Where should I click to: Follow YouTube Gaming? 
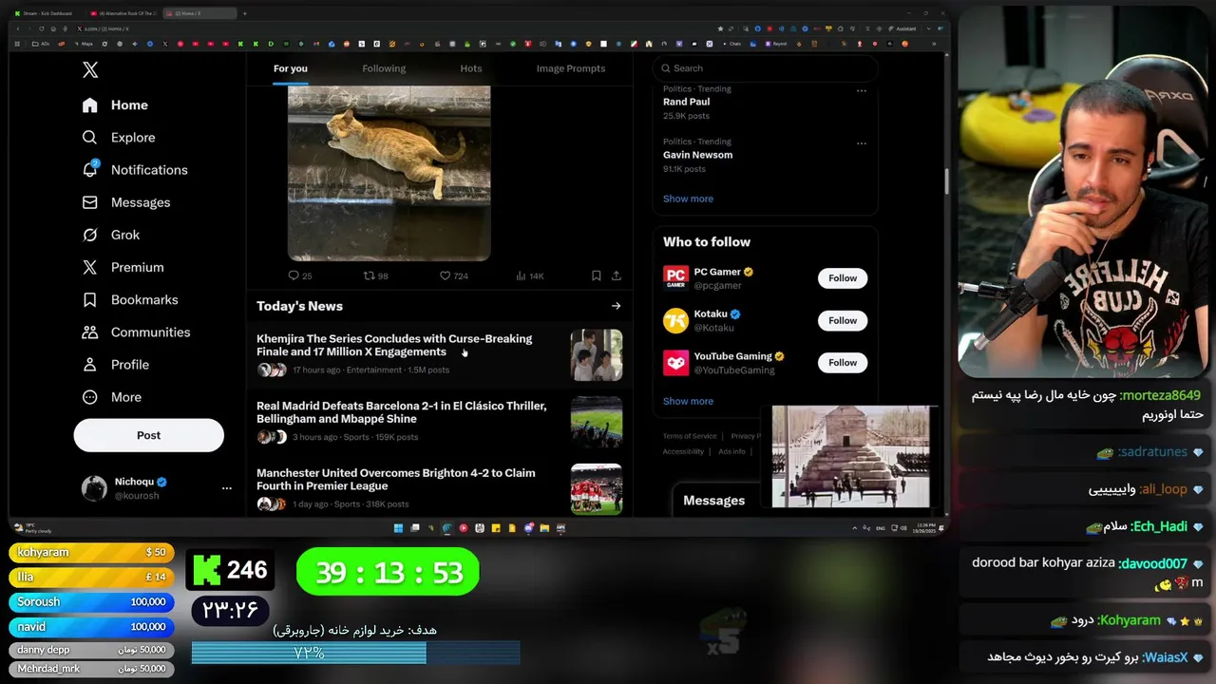click(843, 362)
